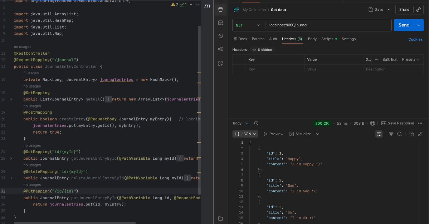Screen dimensions: 429x224
Task: Open the response Body dropdown
Action: [x=240, y=124]
